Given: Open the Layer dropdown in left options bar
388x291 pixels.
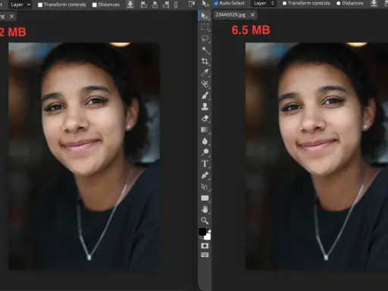Looking at the screenshot, I should (x=20, y=5).
